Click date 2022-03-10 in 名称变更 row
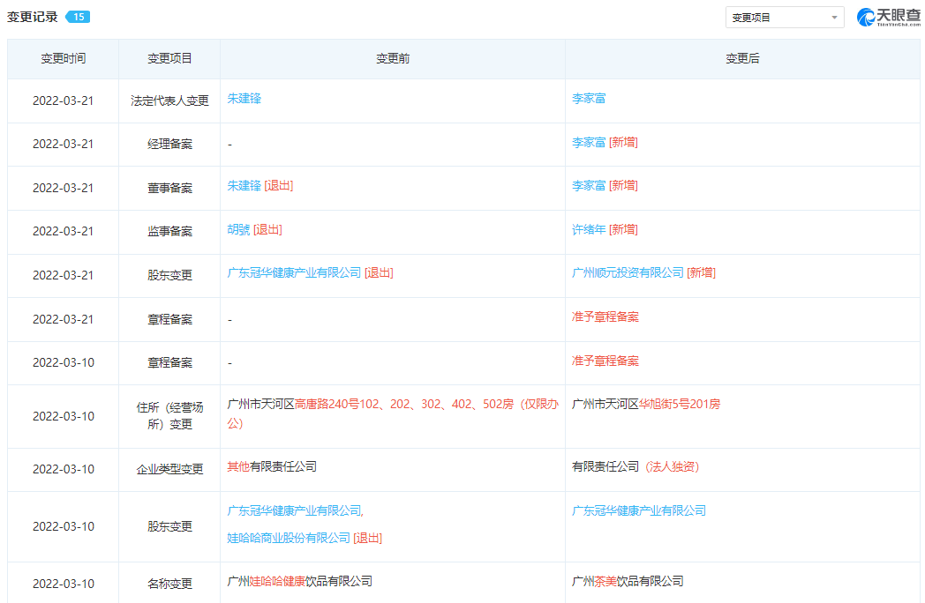This screenshot has height=603, width=925. click(64, 584)
